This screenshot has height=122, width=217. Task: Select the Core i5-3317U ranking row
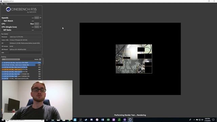click(21, 78)
